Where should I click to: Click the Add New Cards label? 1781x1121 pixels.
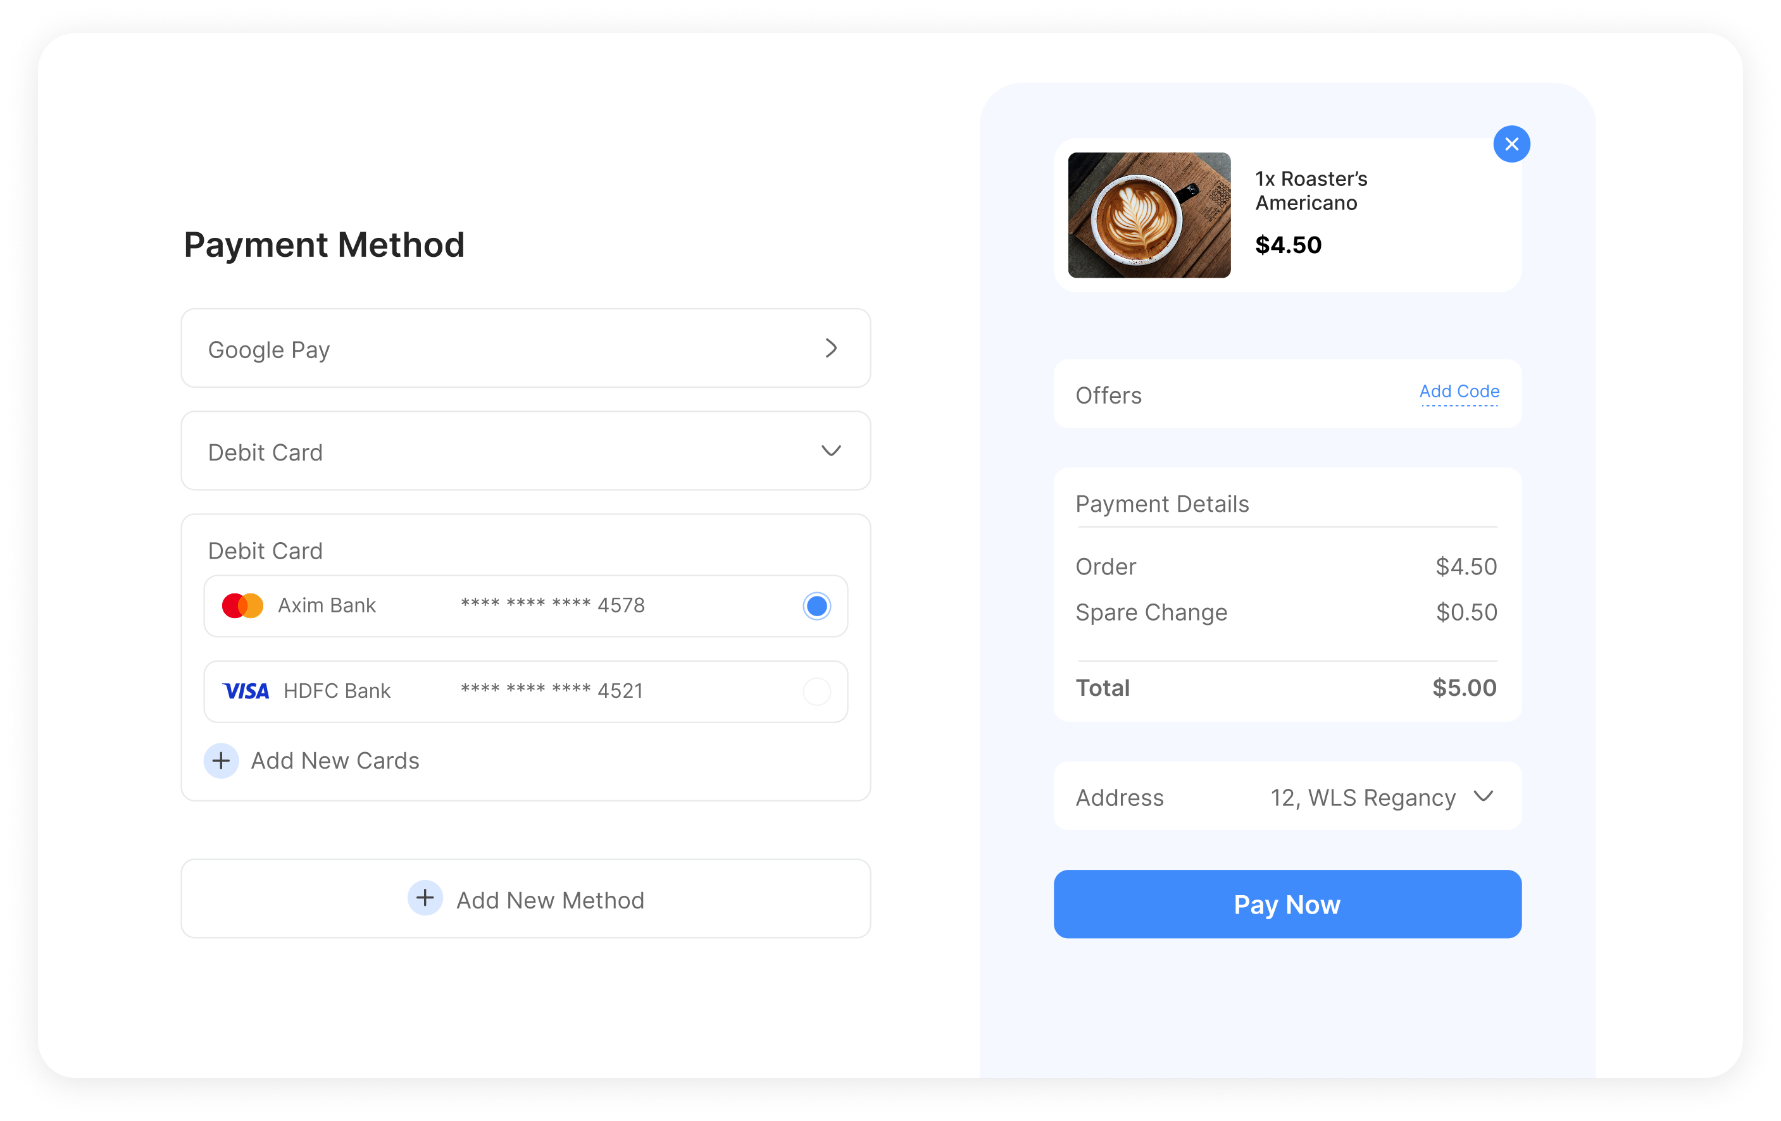[x=334, y=761]
